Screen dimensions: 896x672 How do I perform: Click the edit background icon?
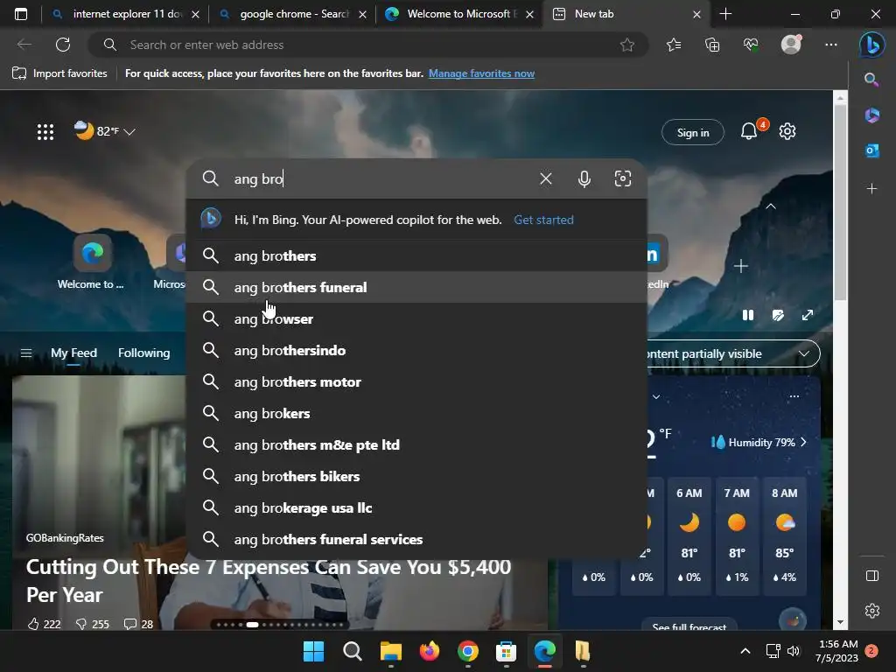778,315
